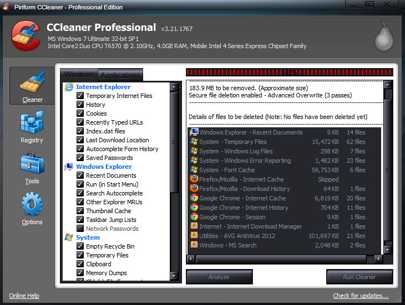Click the Internet Explorer category heading
Screen dimensions: 405x305
[103, 87]
